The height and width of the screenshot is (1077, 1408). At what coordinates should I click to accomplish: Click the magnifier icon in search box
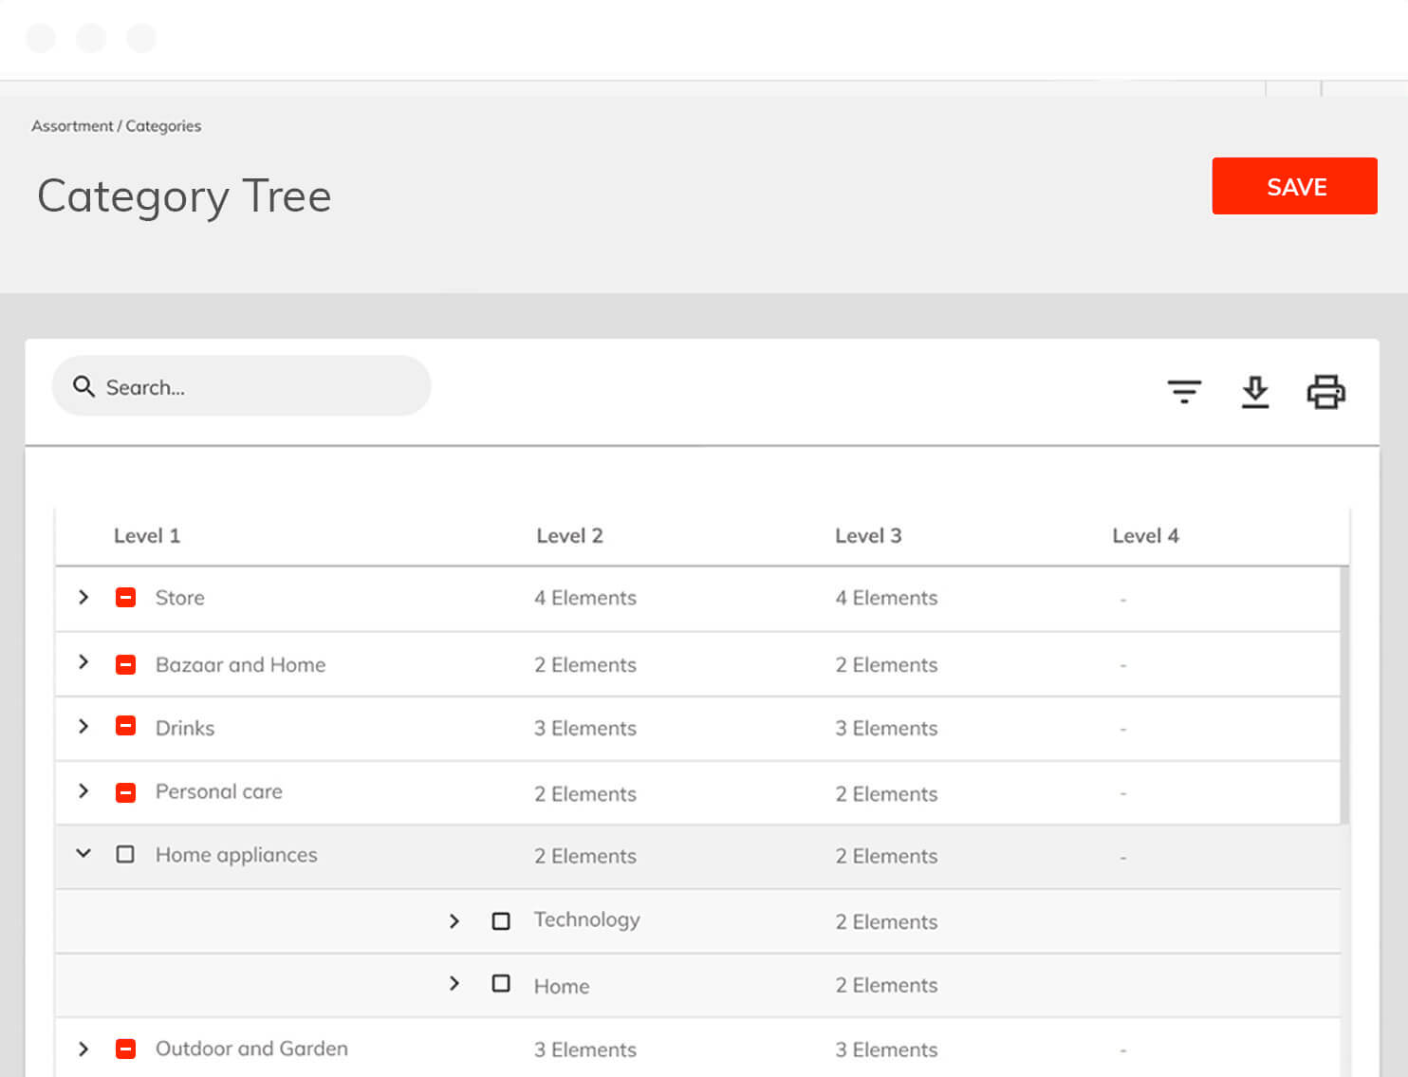click(x=83, y=386)
